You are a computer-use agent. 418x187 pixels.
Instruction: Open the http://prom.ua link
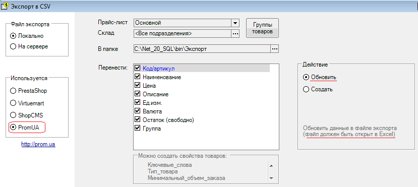(38, 145)
